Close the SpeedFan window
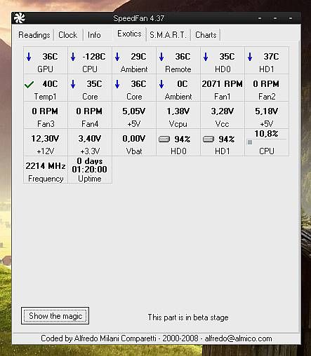311x356 pixels. pos(291,18)
